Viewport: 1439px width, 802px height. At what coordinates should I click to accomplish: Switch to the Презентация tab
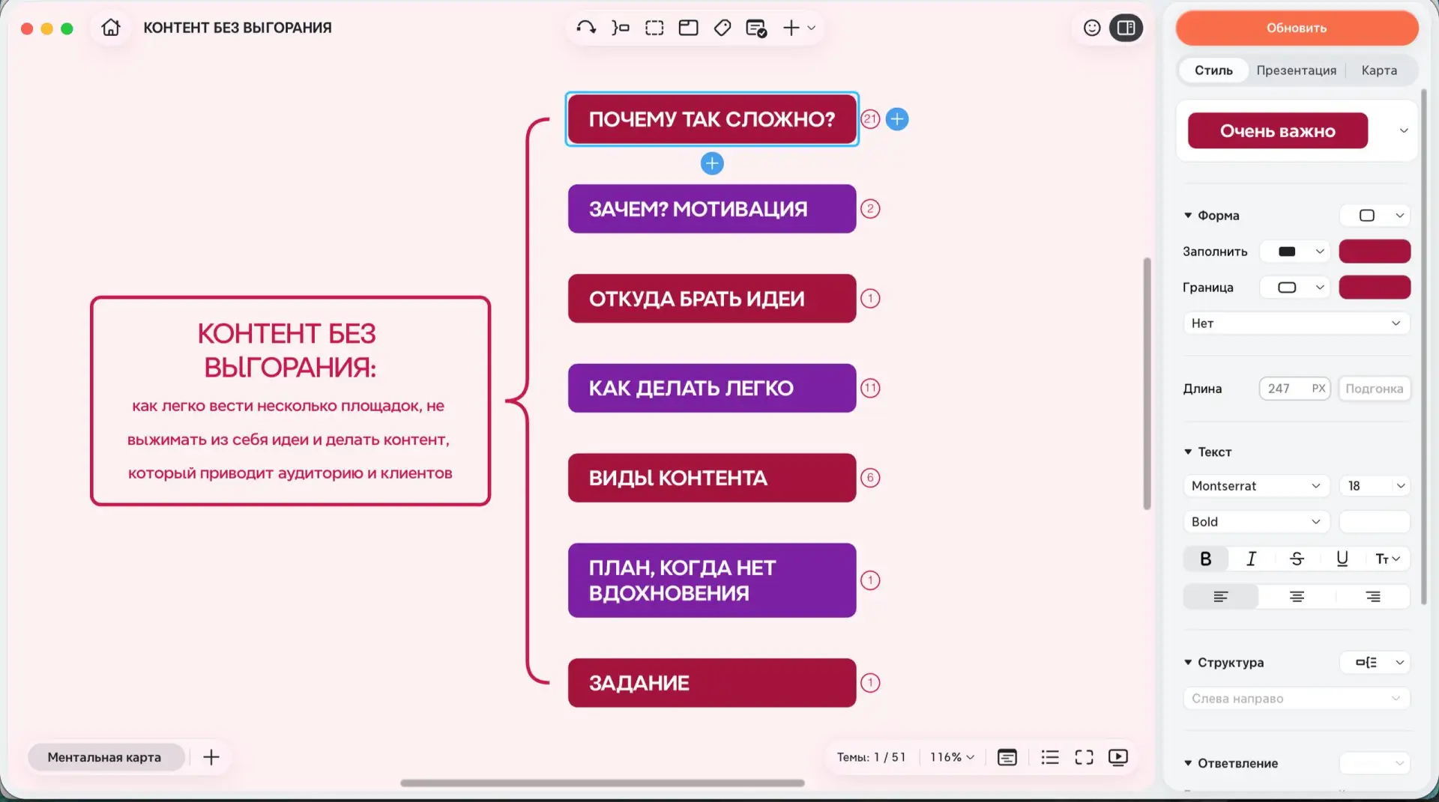1296,70
